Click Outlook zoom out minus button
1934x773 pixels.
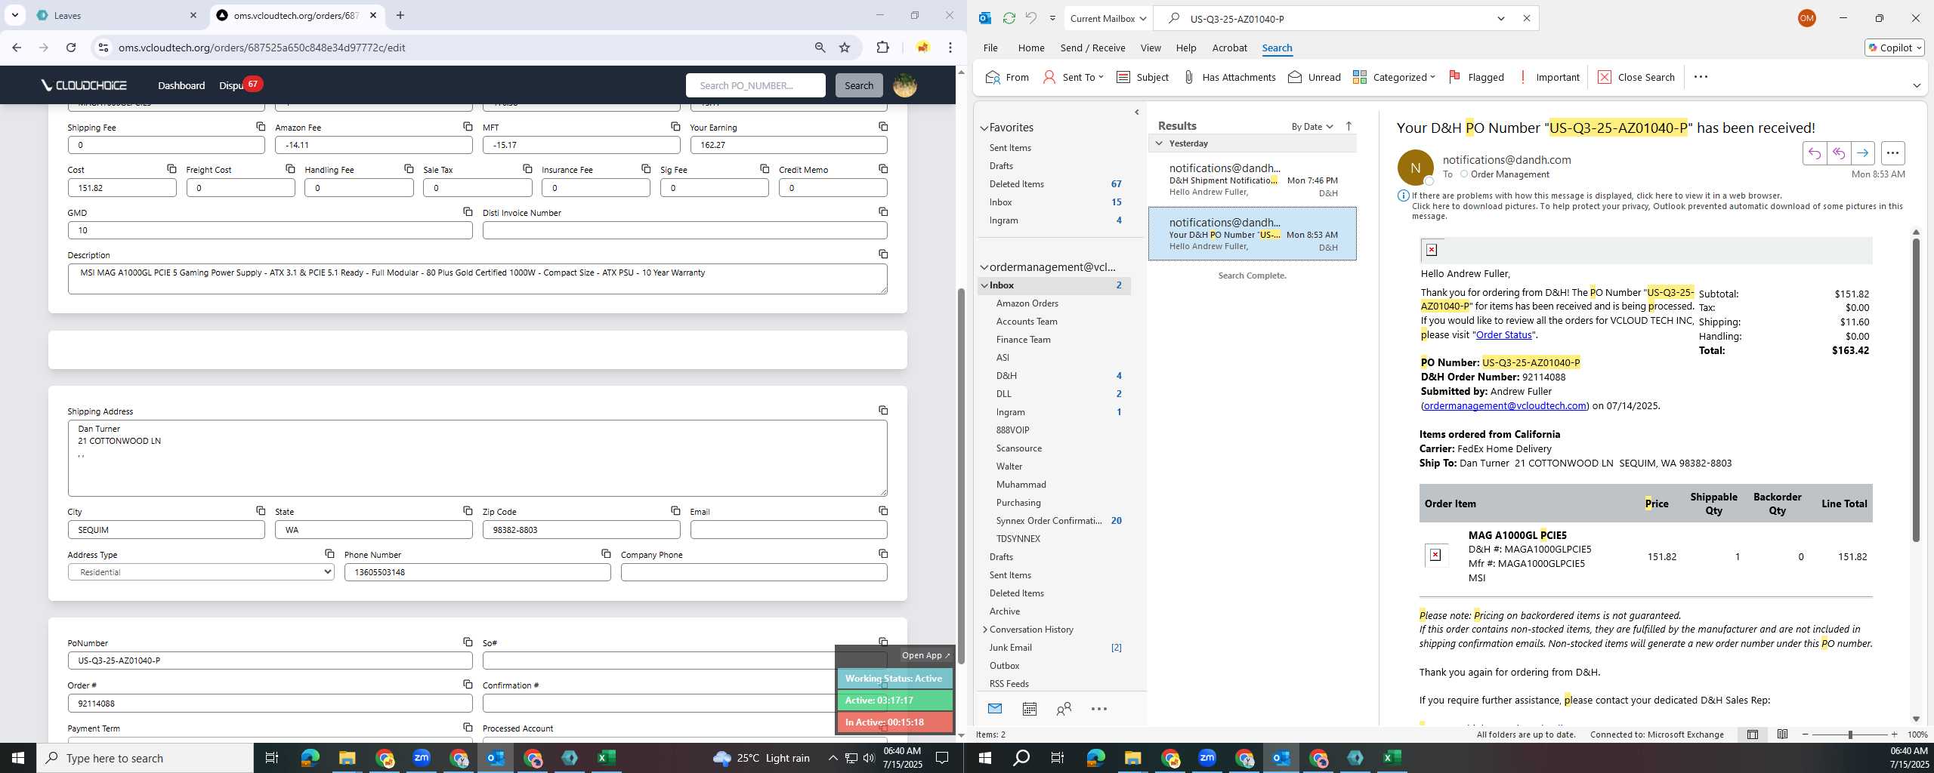pos(1806,735)
